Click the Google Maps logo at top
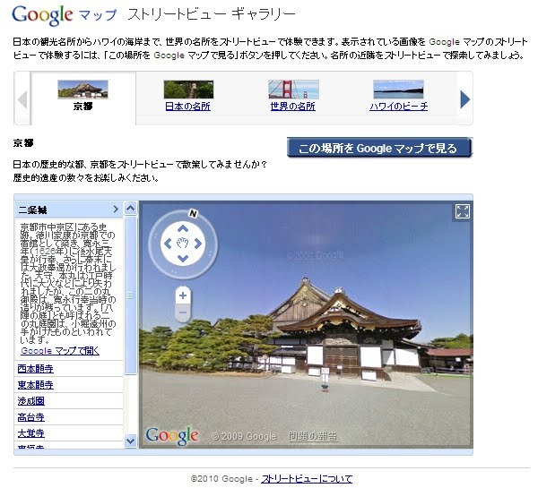The height and width of the screenshot is (488, 538). [64, 15]
